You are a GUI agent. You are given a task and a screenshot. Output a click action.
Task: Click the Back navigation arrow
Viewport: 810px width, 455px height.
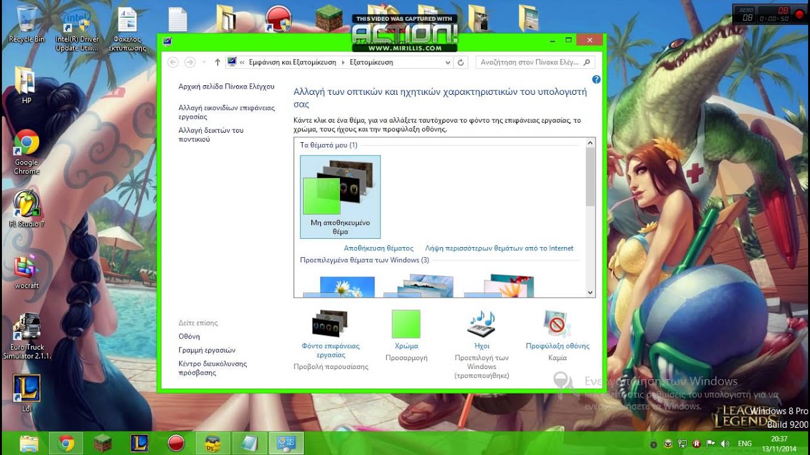(x=173, y=62)
